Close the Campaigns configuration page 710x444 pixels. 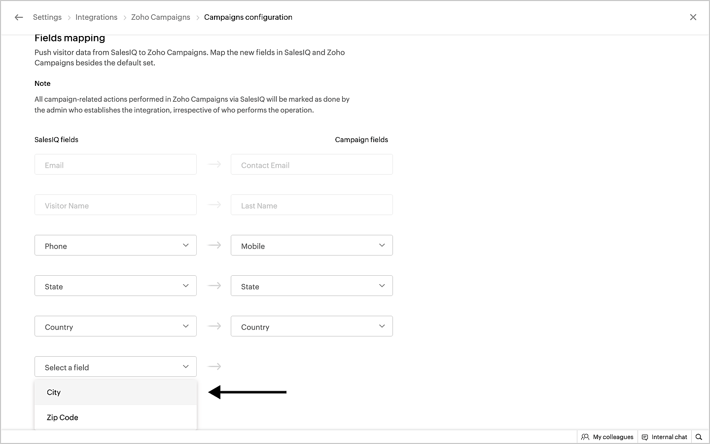pyautogui.click(x=693, y=17)
